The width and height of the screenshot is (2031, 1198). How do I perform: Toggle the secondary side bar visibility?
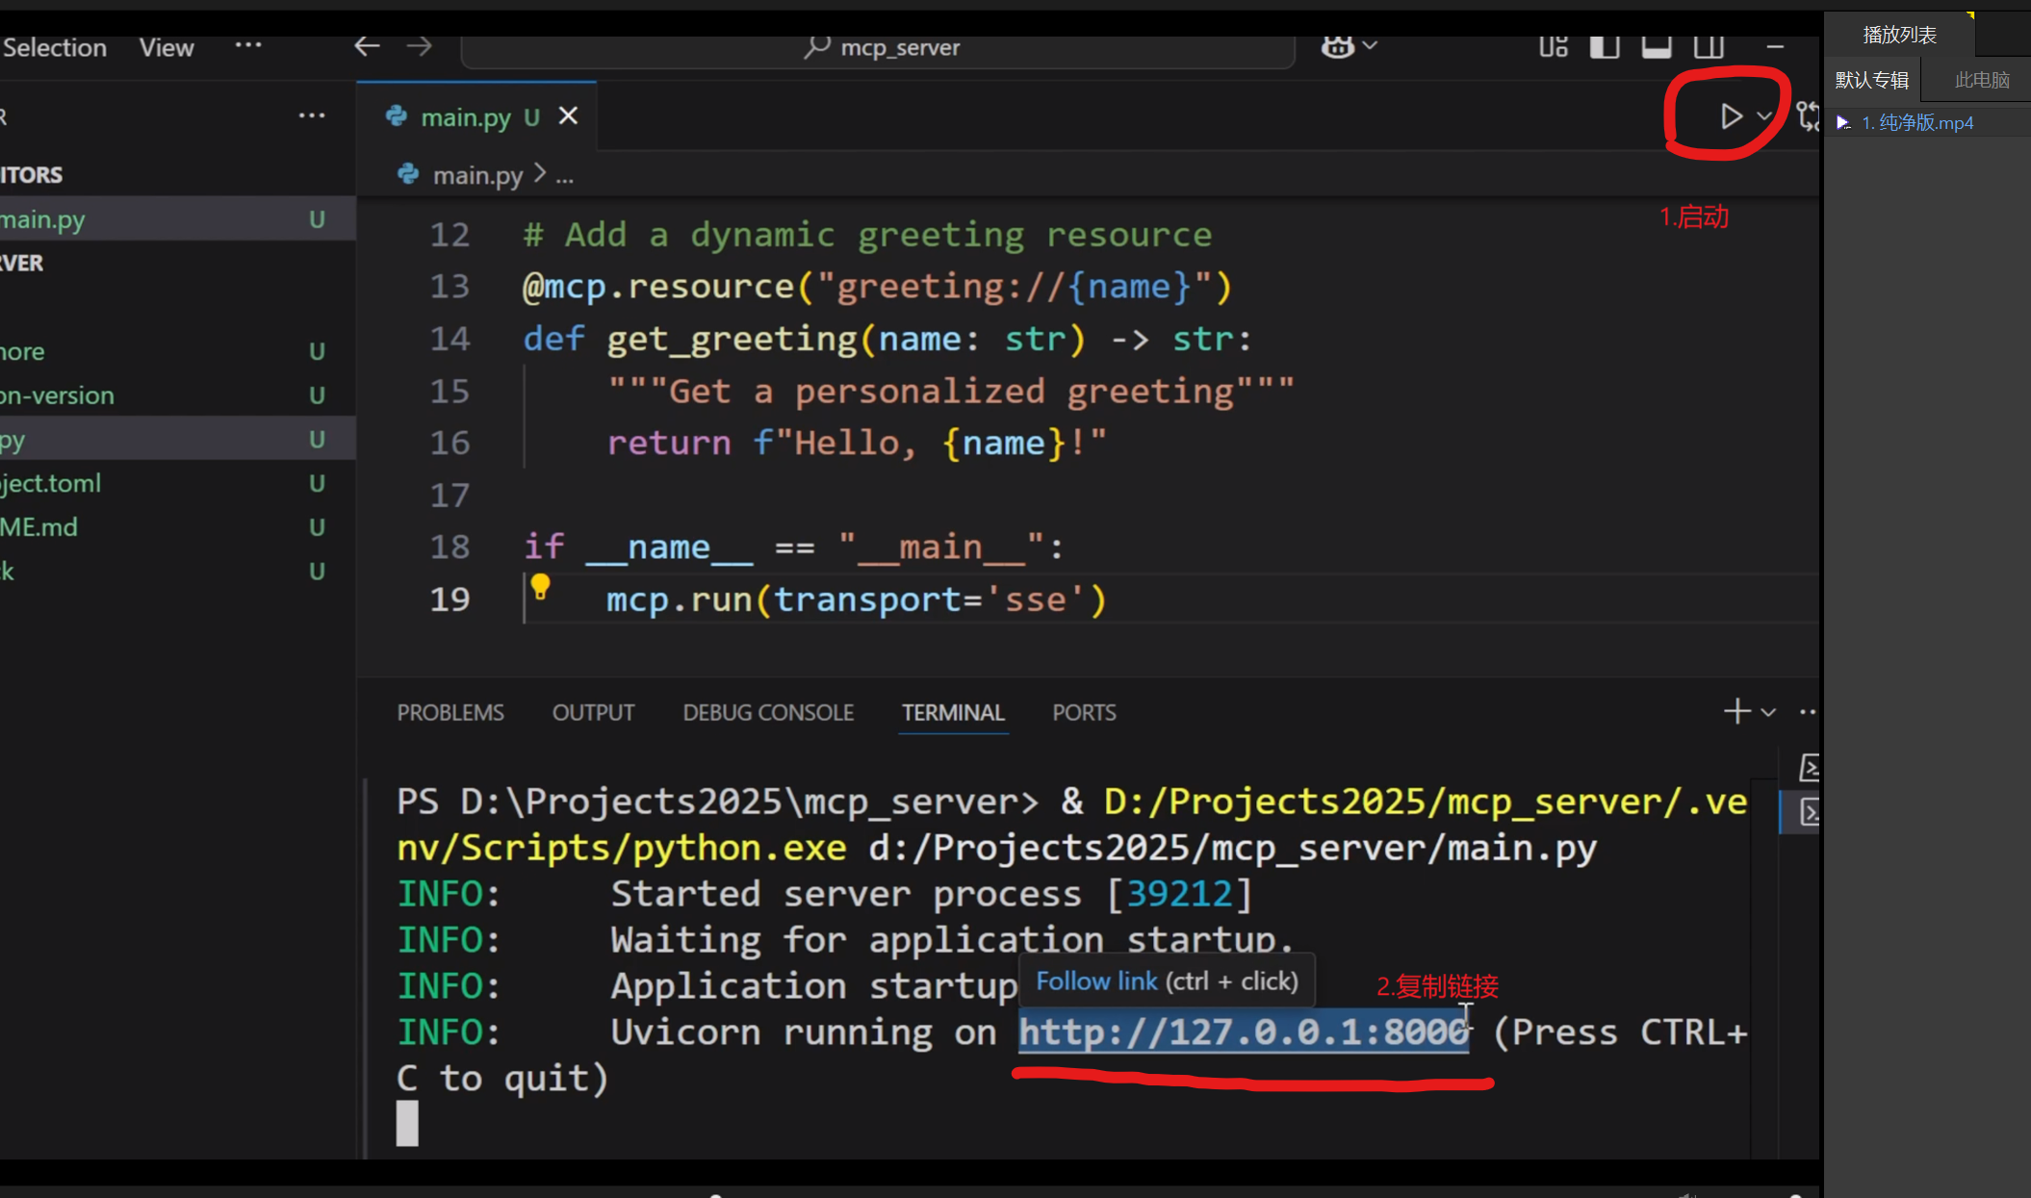click(x=1709, y=45)
